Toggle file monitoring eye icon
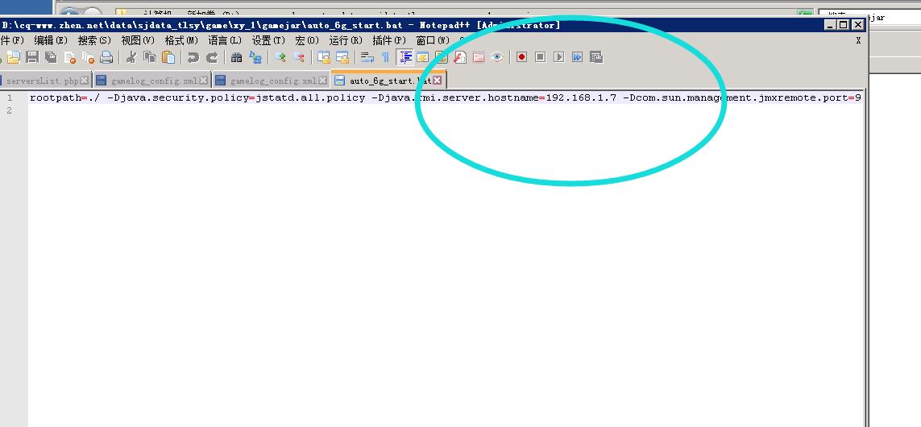921x427 pixels. point(497,57)
